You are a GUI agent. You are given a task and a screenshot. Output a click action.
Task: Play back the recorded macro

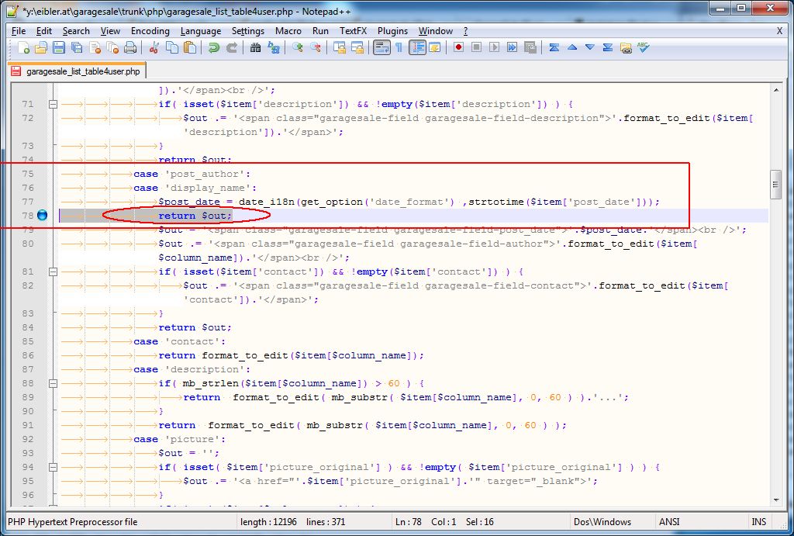(x=494, y=47)
